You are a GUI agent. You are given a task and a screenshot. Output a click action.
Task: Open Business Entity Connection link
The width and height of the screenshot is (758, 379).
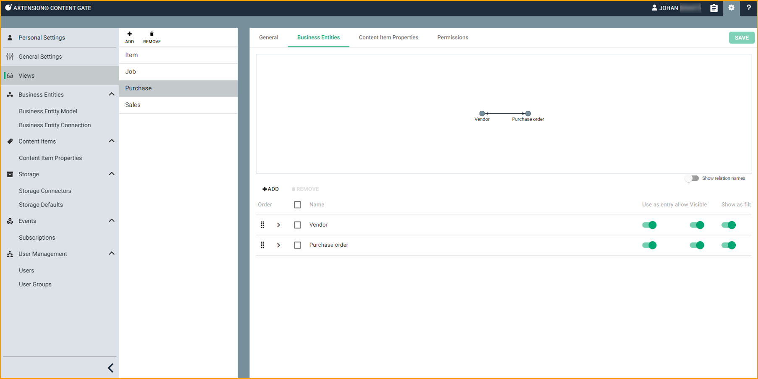coord(55,125)
